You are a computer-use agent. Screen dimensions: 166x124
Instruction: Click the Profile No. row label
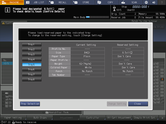60,49
